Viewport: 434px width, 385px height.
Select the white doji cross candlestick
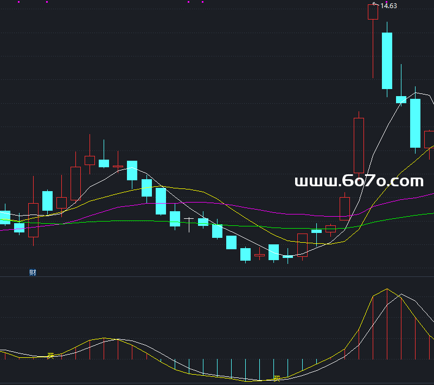[x=189, y=225]
